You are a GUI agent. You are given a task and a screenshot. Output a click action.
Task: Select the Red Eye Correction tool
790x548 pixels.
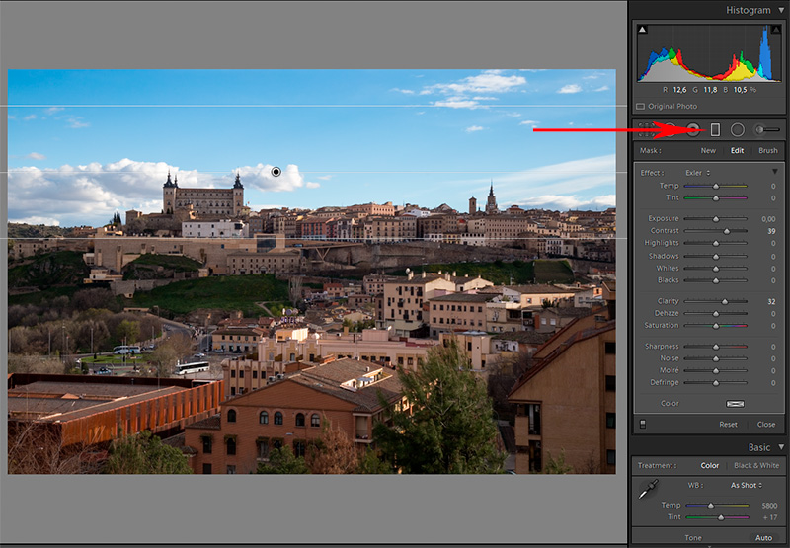coord(692,129)
